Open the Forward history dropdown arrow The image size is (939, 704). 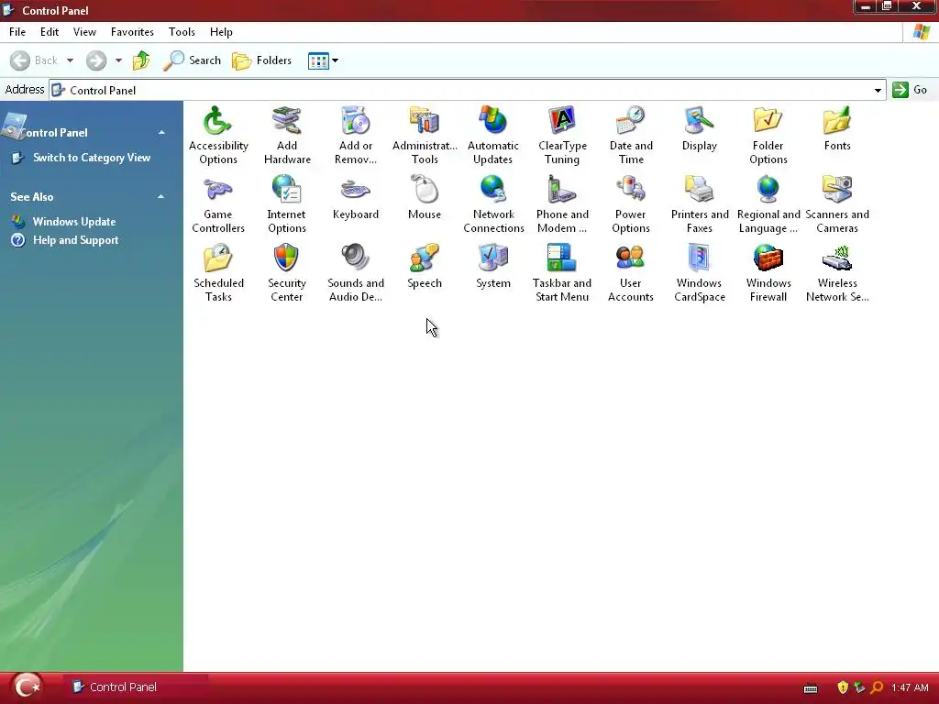click(x=118, y=60)
